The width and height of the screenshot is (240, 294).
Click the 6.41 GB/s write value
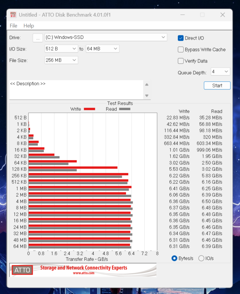(179, 188)
